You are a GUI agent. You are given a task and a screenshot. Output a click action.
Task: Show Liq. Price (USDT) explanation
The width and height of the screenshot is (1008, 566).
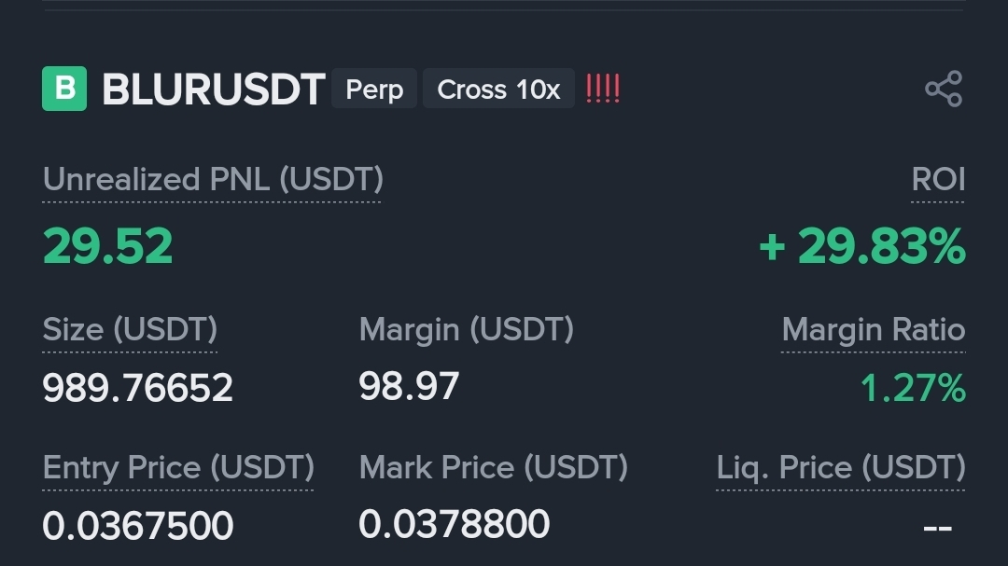coord(841,467)
